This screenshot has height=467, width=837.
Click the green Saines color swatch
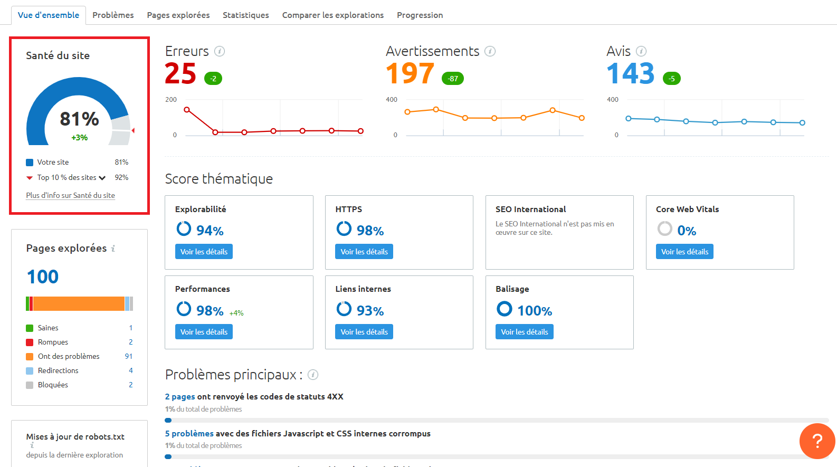(30, 328)
